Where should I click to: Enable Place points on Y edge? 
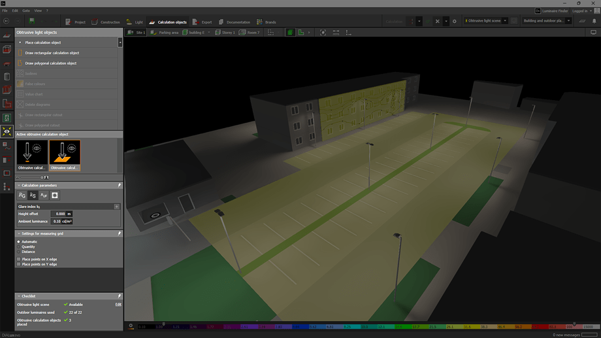click(18, 264)
